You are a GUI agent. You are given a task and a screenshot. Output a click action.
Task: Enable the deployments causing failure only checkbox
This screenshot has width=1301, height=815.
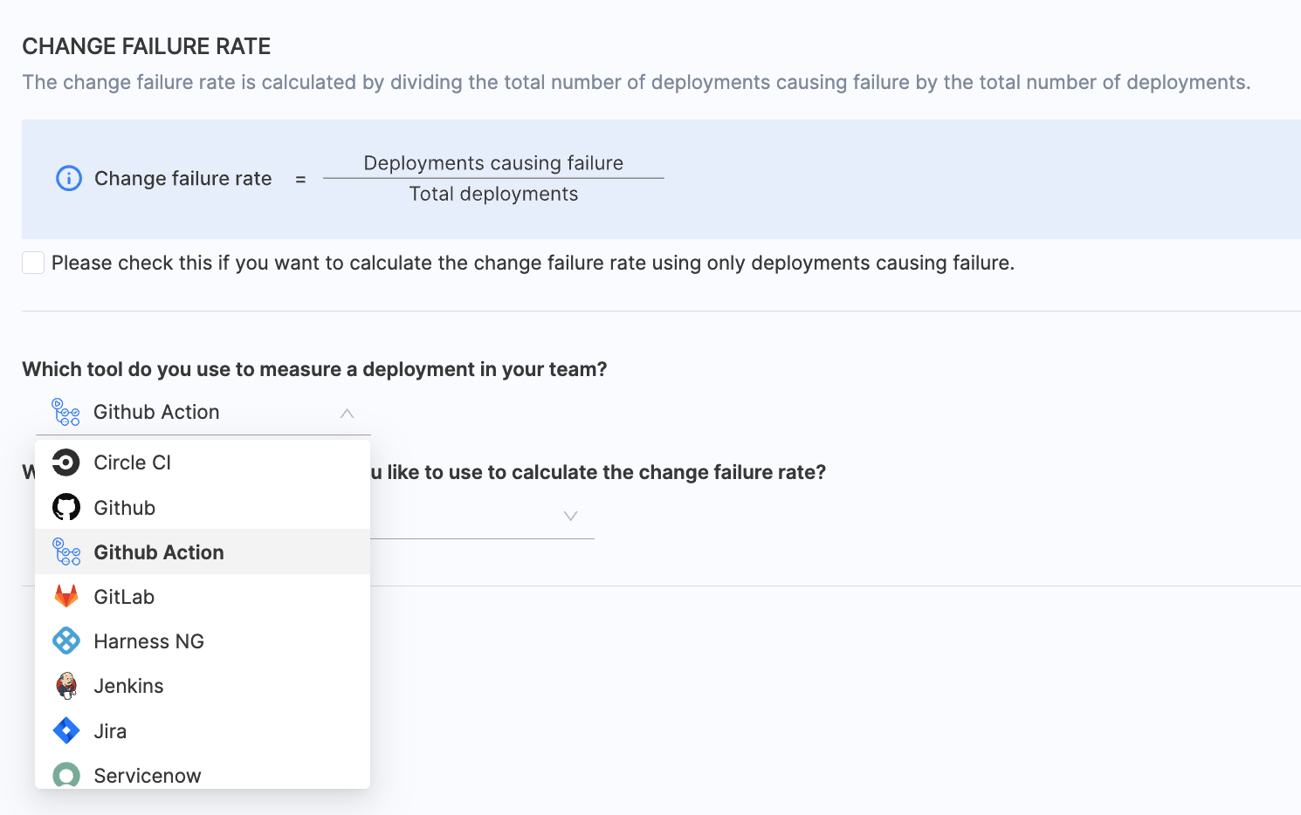click(33, 263)
